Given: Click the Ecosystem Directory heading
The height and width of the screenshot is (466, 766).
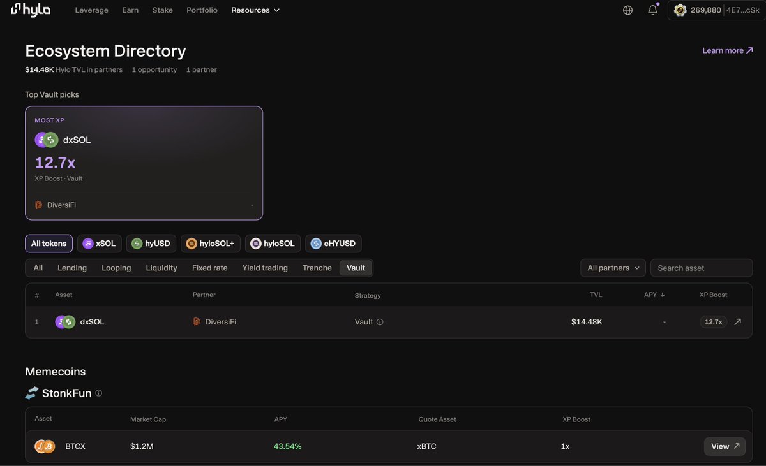Looking at the screenshot, I should point(105,51).
